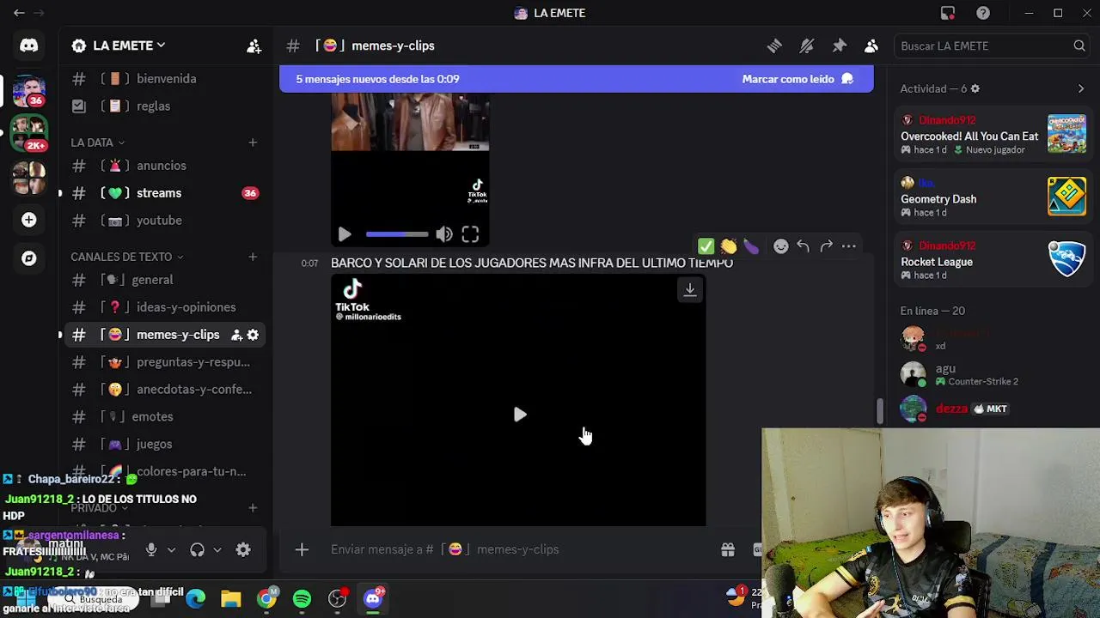This screenshot has height=618, width=1100.
Task: Open Actividad settings gear
Action: (975, 88)
